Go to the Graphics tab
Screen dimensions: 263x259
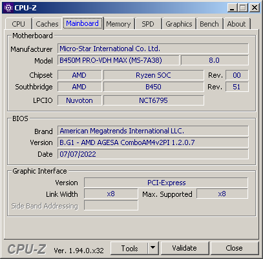pos(179,24)
